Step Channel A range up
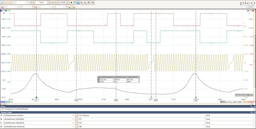256x129 pixels. (19, 7)
